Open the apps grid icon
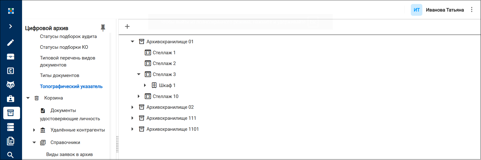This screenshot has width=481, height=160. pyautogui.click(x=11, y=11)
